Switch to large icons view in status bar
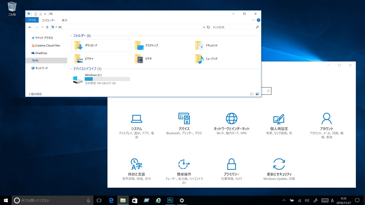This screenshot has height=205, width=365. [258, 94]
